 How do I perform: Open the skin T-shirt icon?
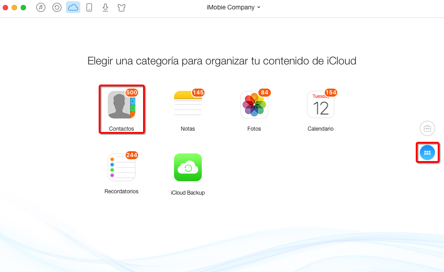coord(122,8)
